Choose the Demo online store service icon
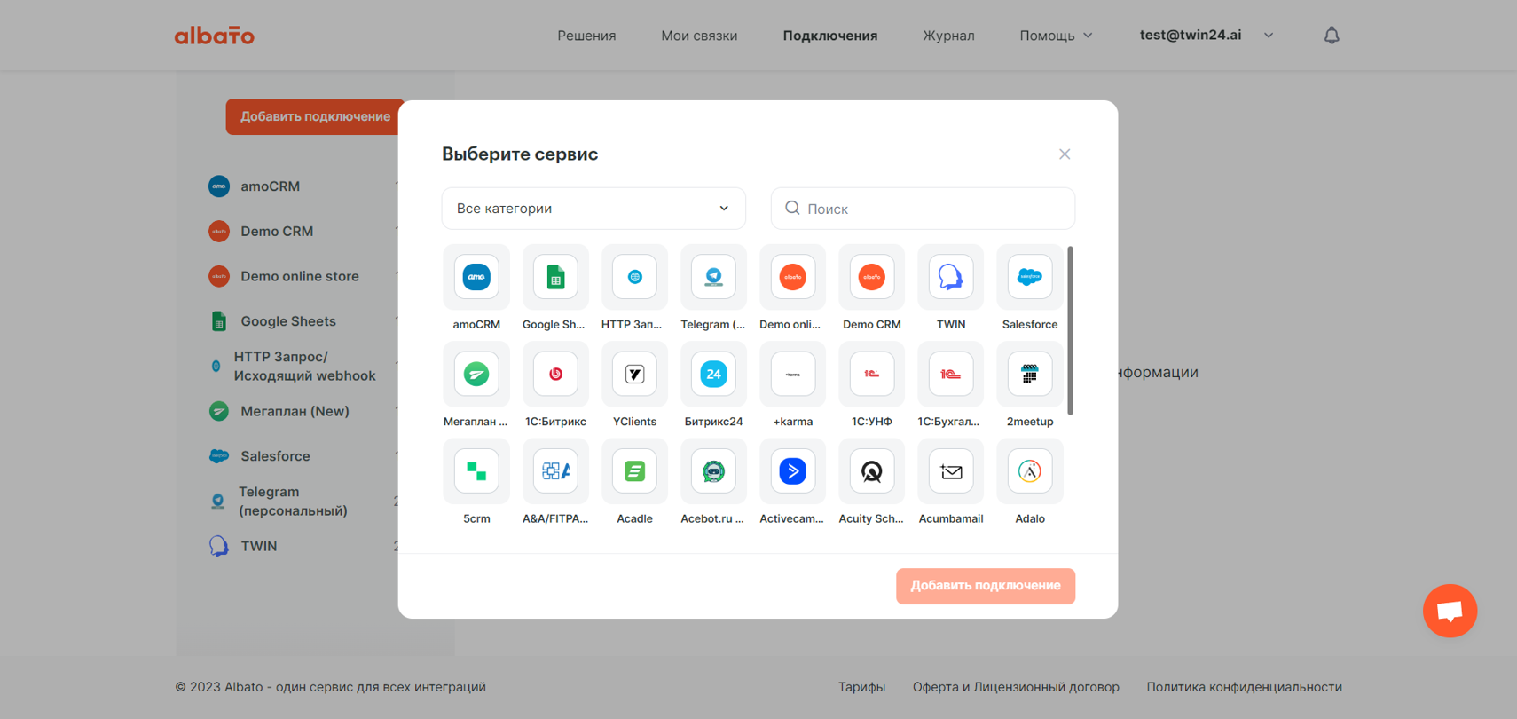1517x719 pixels. 792,277
